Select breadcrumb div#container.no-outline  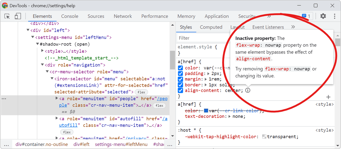click(42, 144)
